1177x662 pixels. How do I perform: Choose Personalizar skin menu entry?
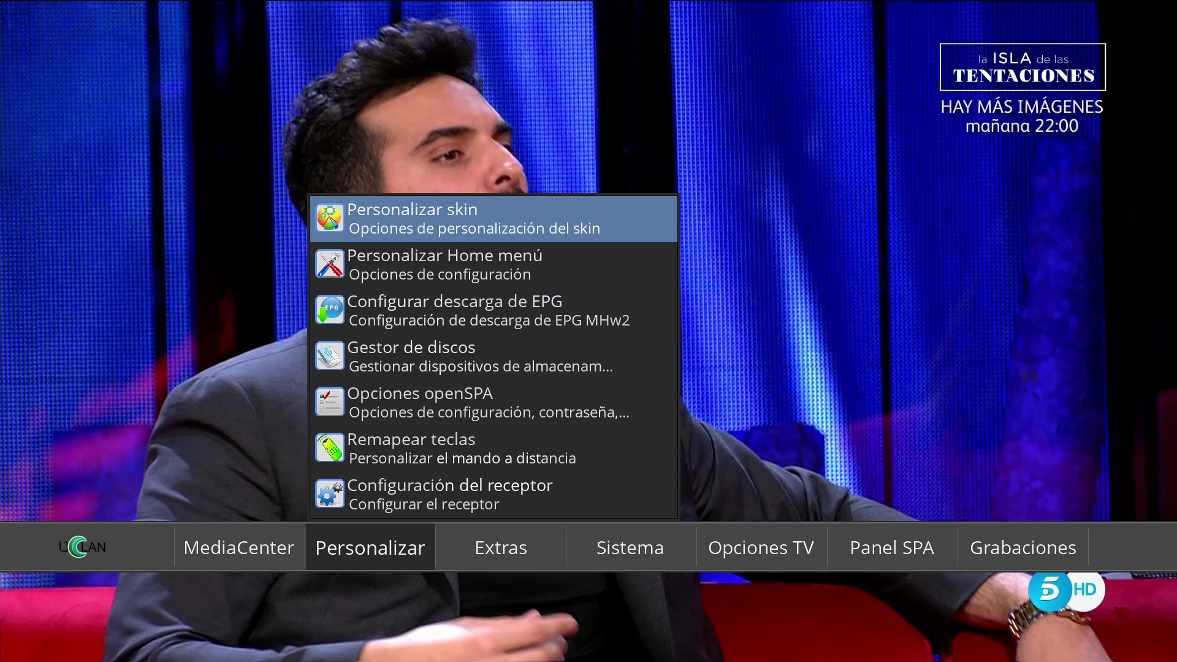(x=493, y=219)
